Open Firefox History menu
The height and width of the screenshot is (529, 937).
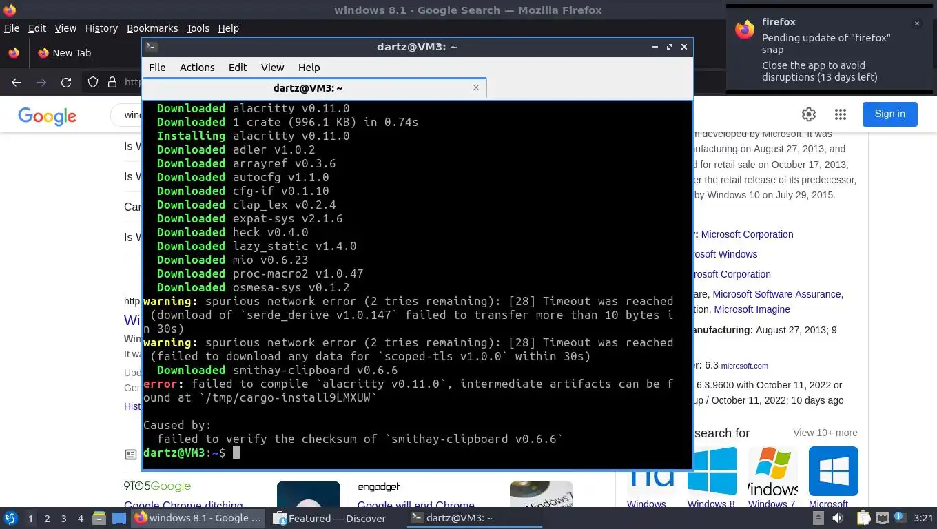click(101, 28)
